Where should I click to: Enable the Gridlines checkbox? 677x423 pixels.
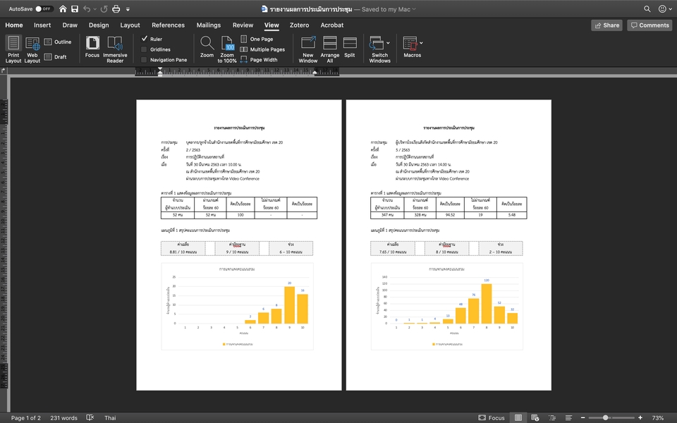(144, 49)
